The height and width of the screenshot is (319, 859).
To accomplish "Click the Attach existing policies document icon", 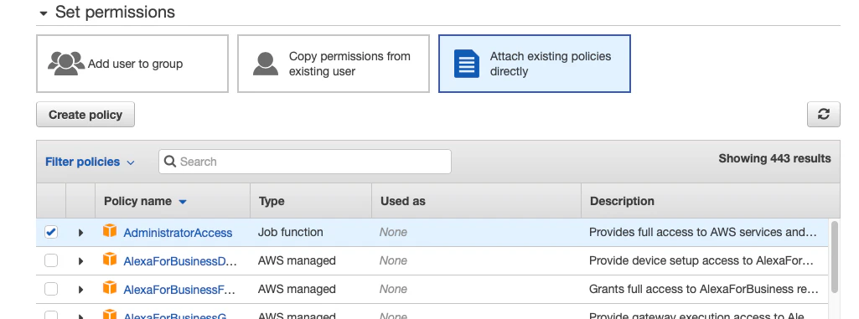I will point(467,64).
